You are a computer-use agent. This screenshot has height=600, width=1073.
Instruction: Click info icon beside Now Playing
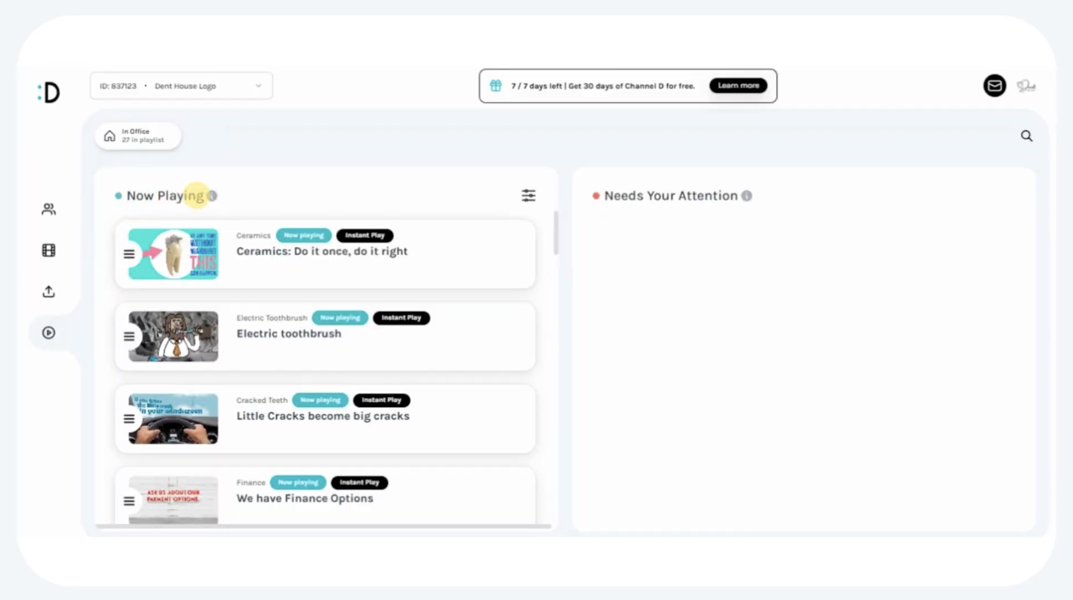tap(212, 196)
